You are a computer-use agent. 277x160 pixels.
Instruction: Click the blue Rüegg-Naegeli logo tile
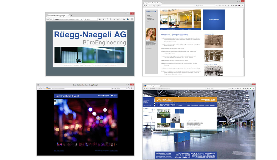tap(214, 20)
